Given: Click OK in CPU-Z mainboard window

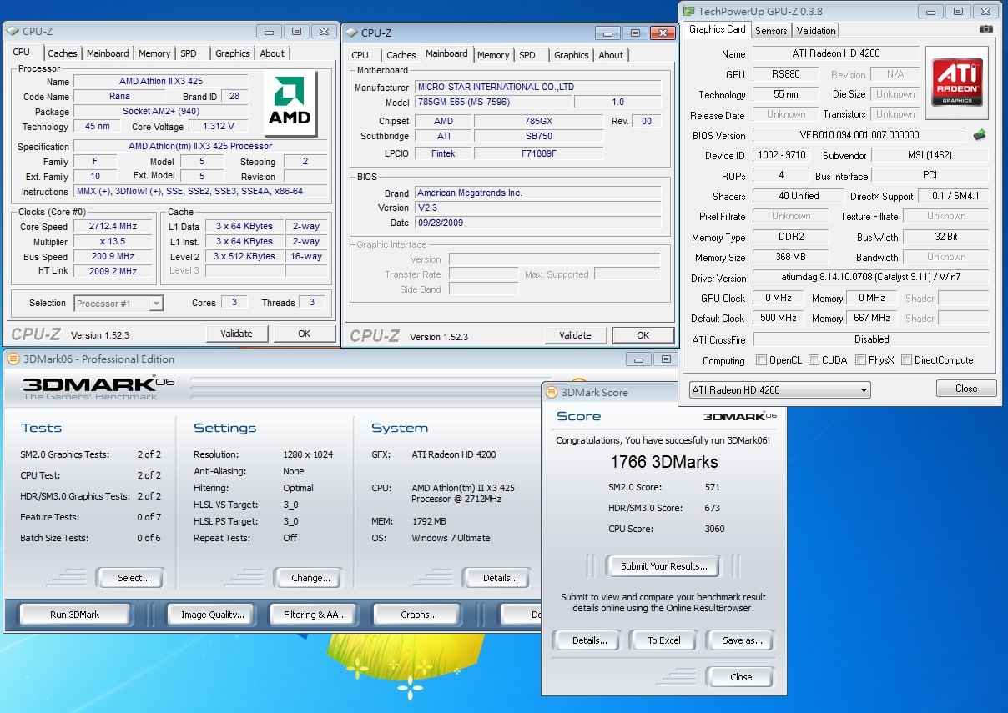Looking at the screenshot, I should pyautogui.click(x=643, y=335).
